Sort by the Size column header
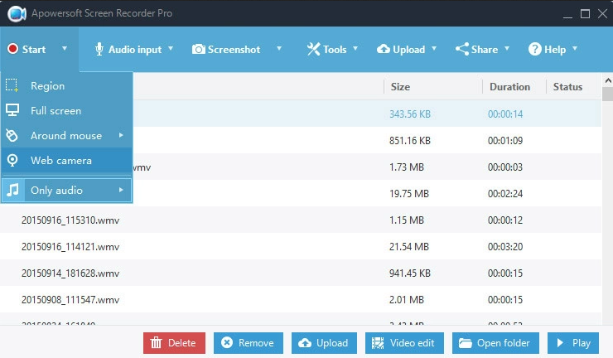 [x=400, y=86]
